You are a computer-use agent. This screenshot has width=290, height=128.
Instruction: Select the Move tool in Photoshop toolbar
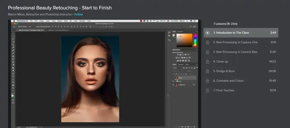(13, 33)
